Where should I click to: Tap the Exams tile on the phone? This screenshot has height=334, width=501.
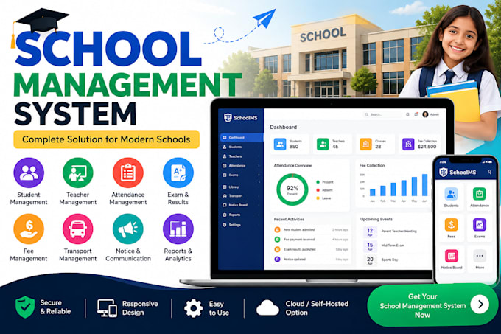tap(480, 229)
